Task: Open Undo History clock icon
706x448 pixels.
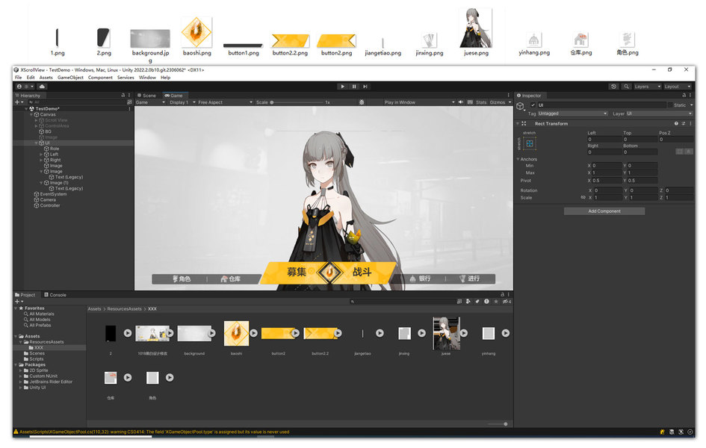Action: 613,87
